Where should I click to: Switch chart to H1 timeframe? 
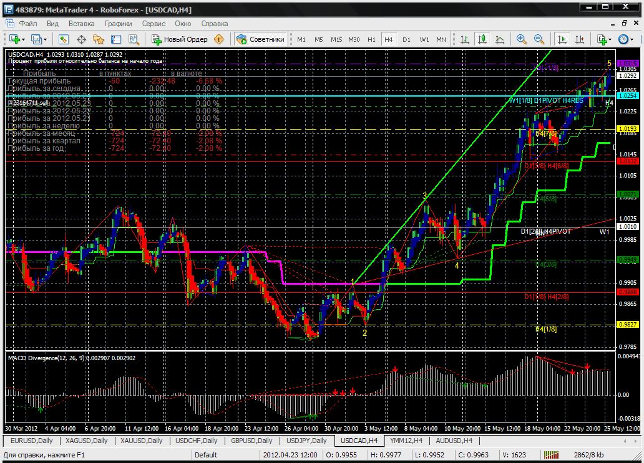click(372, 40)
